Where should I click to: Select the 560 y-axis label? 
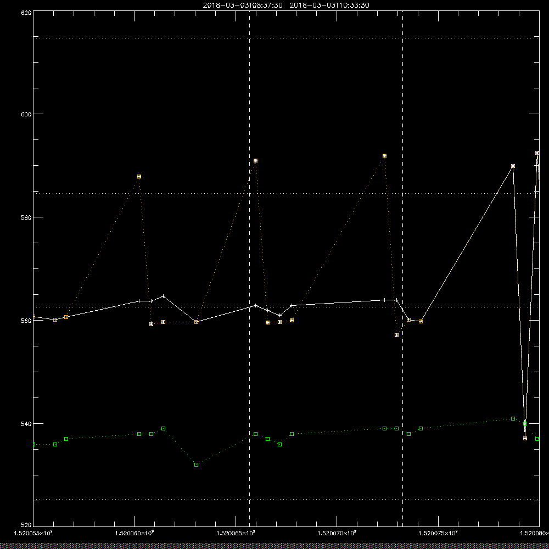pos(26,320)
